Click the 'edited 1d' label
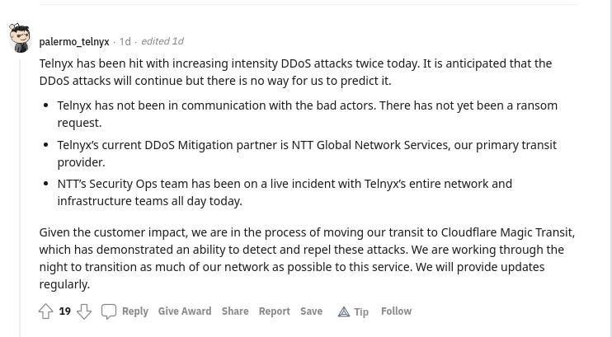 (x=162, y=41)
